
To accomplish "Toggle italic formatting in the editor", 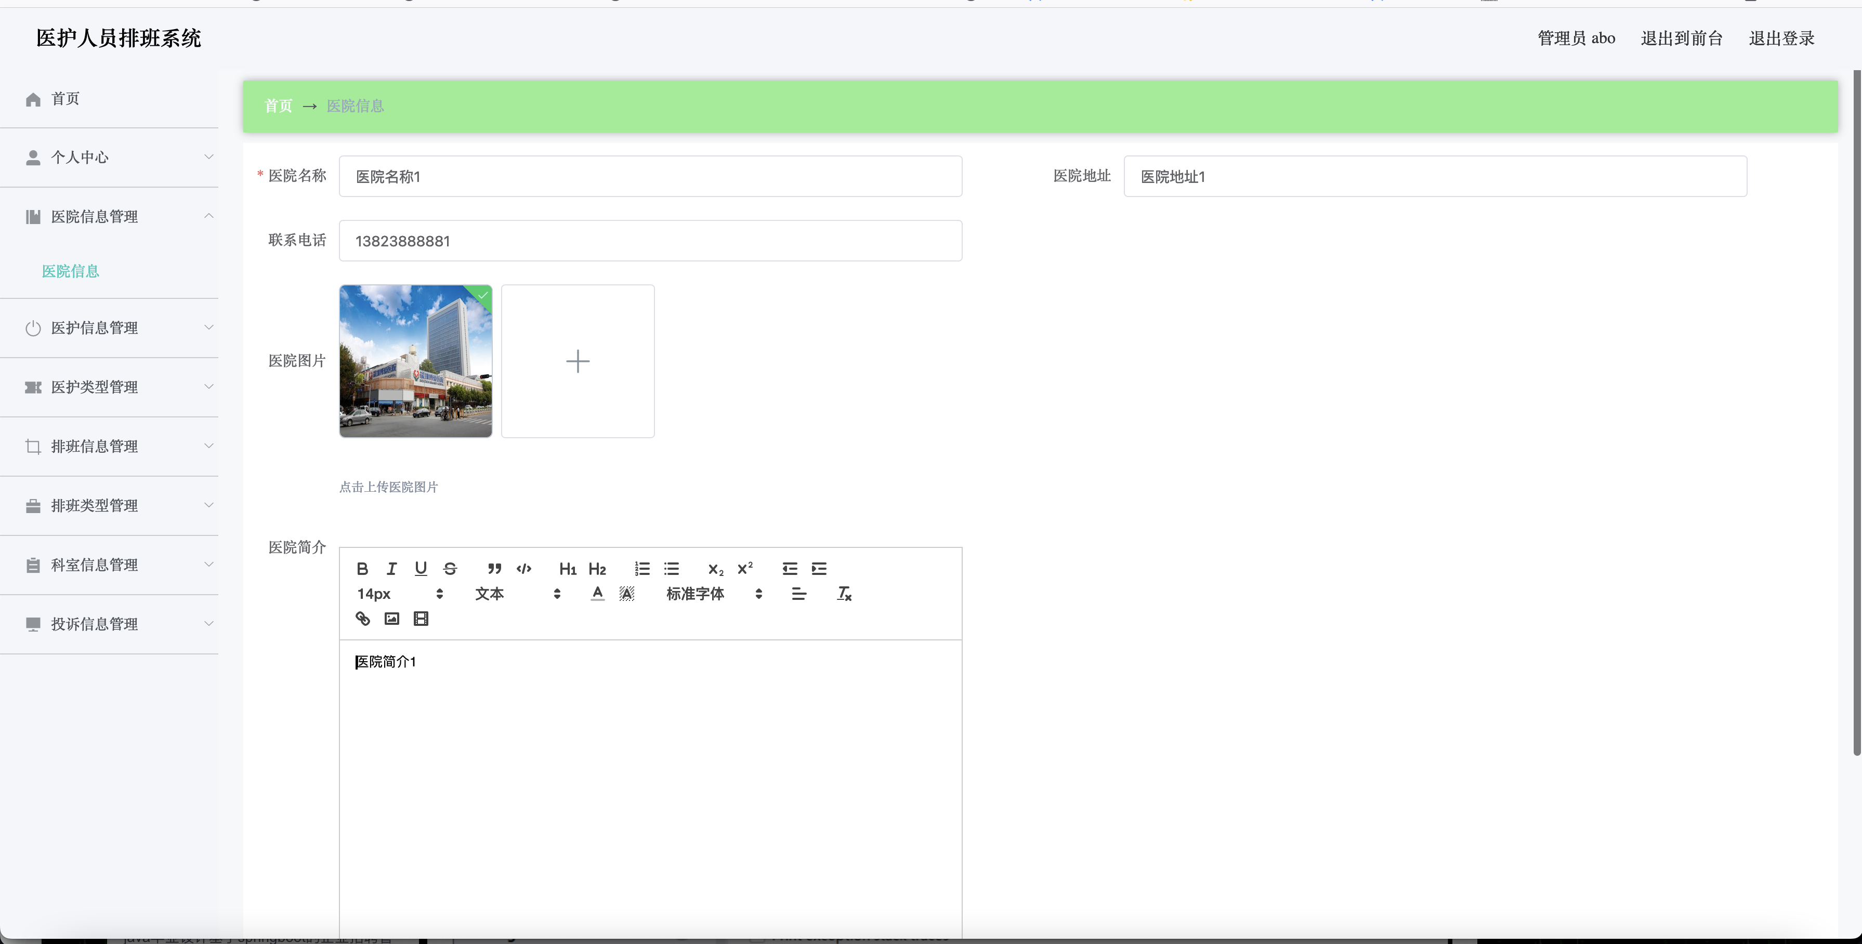I will click(x=392, y=569).
